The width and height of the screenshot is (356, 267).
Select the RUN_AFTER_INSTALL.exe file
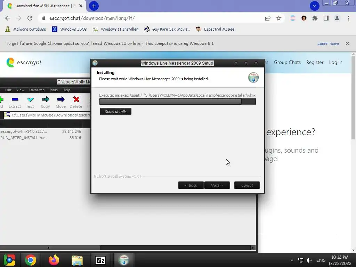pyautogui.click(x=41, y=138)
